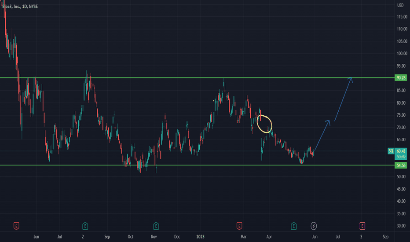
Task: Click the Oct label on the time axis
Action: [x=130, y=237]
